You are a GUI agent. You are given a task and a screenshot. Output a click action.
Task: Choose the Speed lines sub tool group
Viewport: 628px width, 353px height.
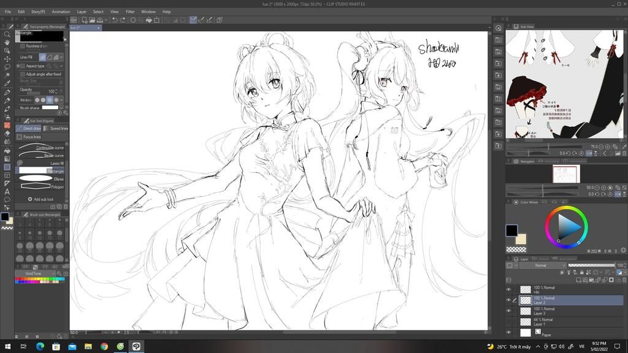tap(55, 129)
